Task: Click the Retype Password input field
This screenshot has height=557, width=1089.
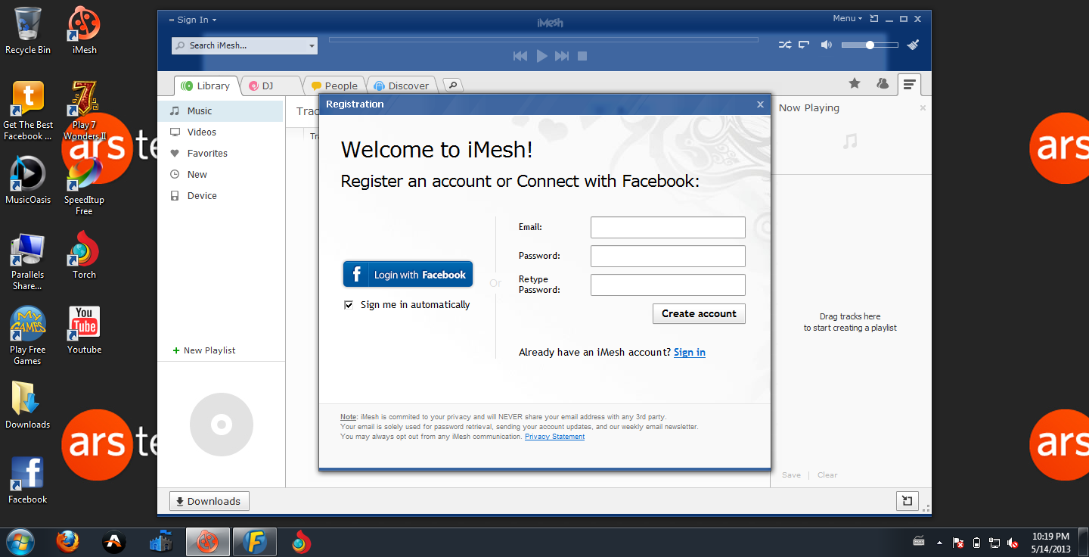Action: pyautogui.click(x=668, y=285)
